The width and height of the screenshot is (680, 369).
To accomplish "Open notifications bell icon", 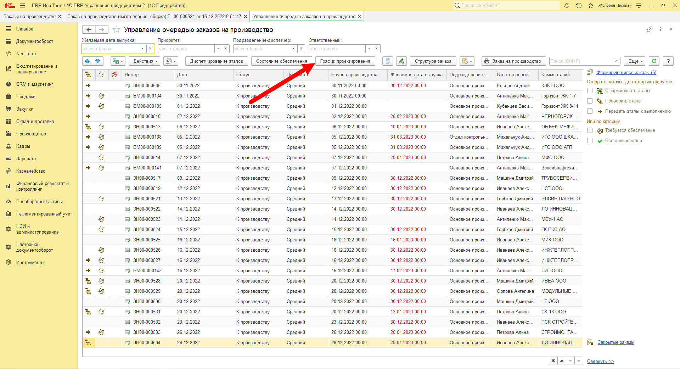I will pyautogui.click(x=567, y=5).
